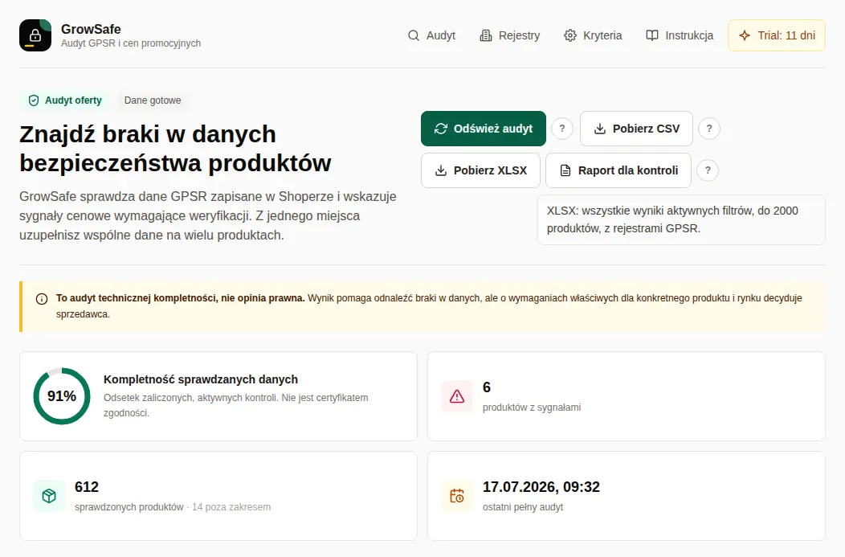Click the red warning triangle icon
Viewport: 845px width, 557px height.
[457, 396]
